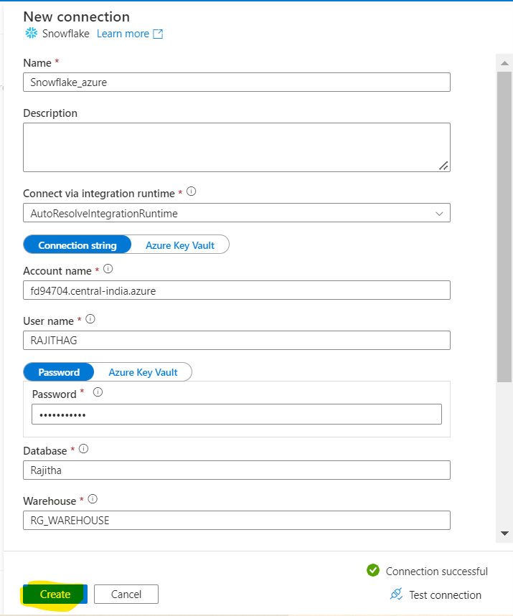The width and height of the screenshot is (513, 616).
Task: Select Azure Key Vault for password
Action: click(143, 372)
